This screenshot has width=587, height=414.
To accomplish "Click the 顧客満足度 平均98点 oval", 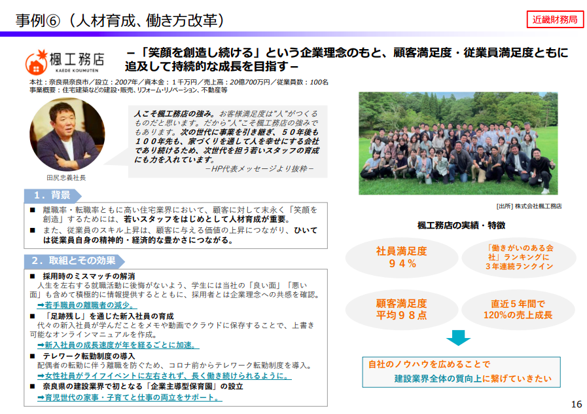I will tap(402, 309).
